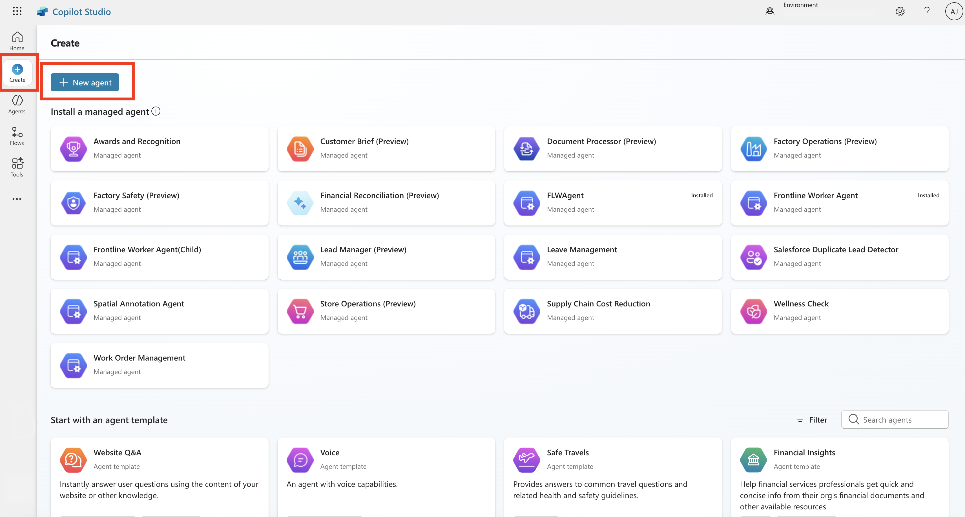The height and width of the screenshot is (517, 965).
Task: Click the Help question mark icon
Action: 927,12
